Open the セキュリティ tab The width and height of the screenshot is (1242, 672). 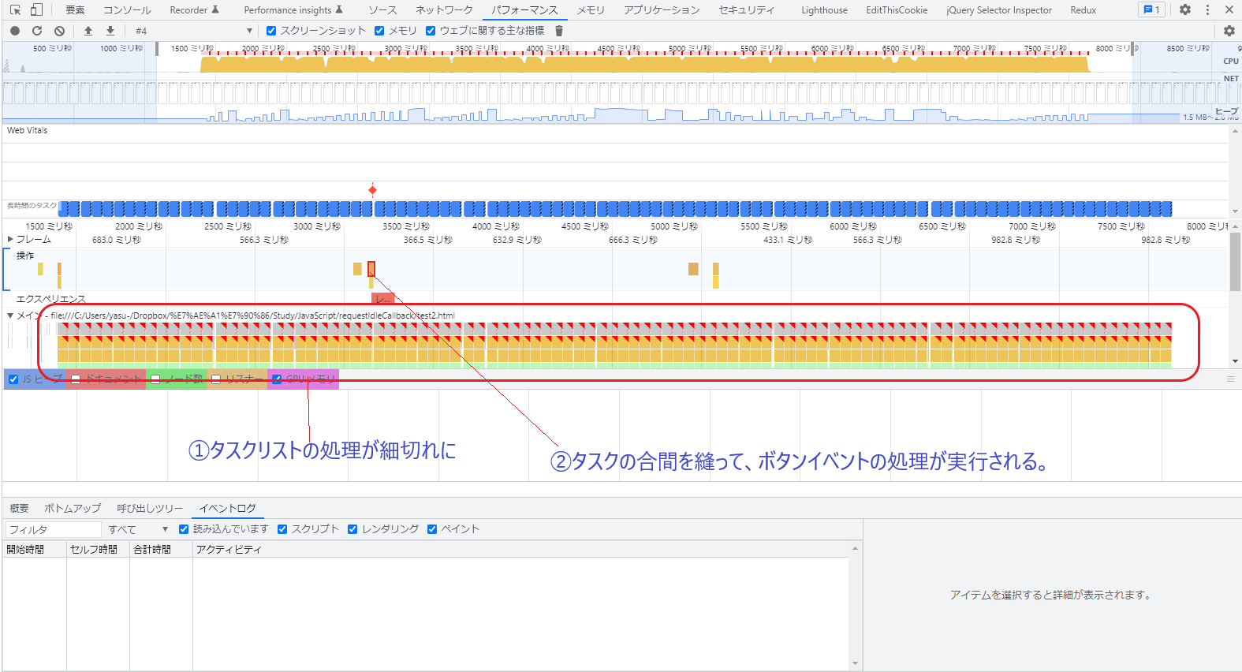746,10
